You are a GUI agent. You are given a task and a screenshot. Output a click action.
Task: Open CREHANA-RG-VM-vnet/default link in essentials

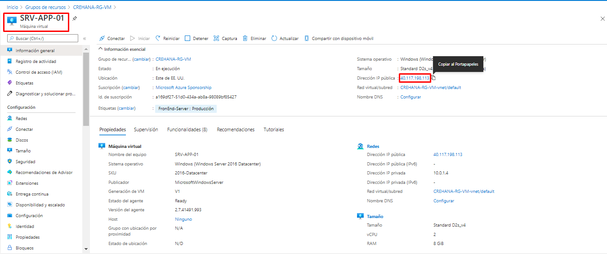[431, 88]
